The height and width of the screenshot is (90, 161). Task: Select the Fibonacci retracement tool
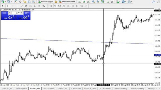[x=30, y=6]
